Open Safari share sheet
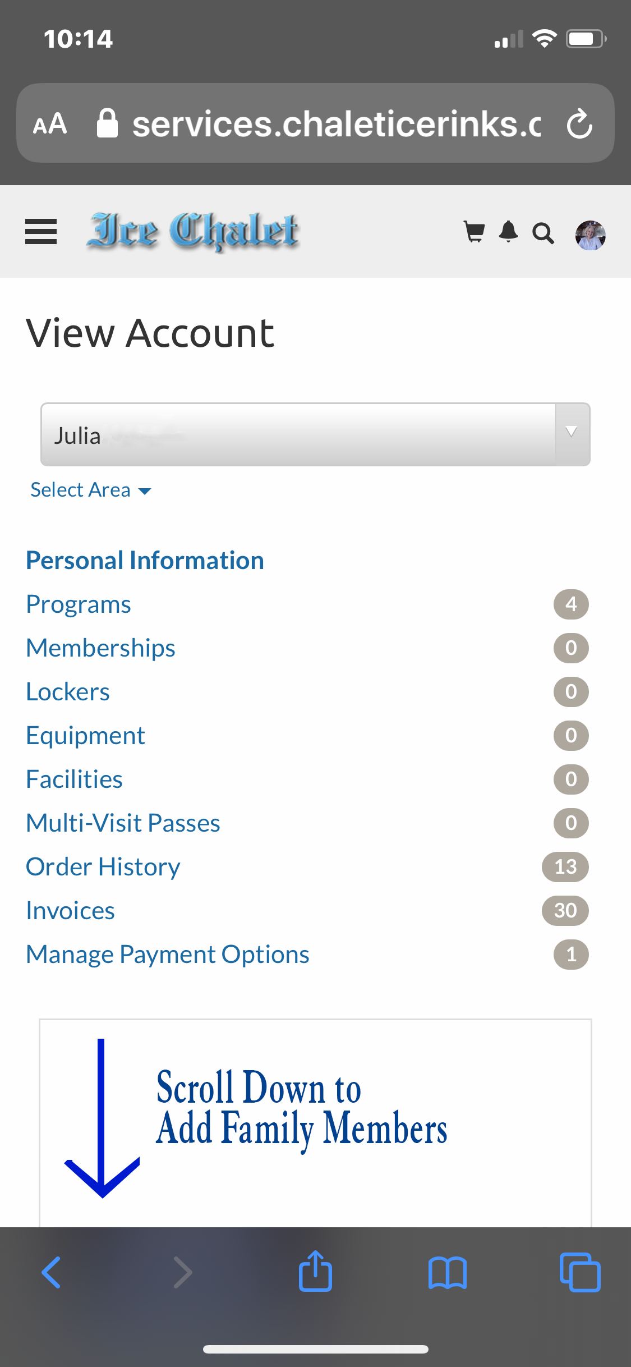 (x=315, y=1272)
